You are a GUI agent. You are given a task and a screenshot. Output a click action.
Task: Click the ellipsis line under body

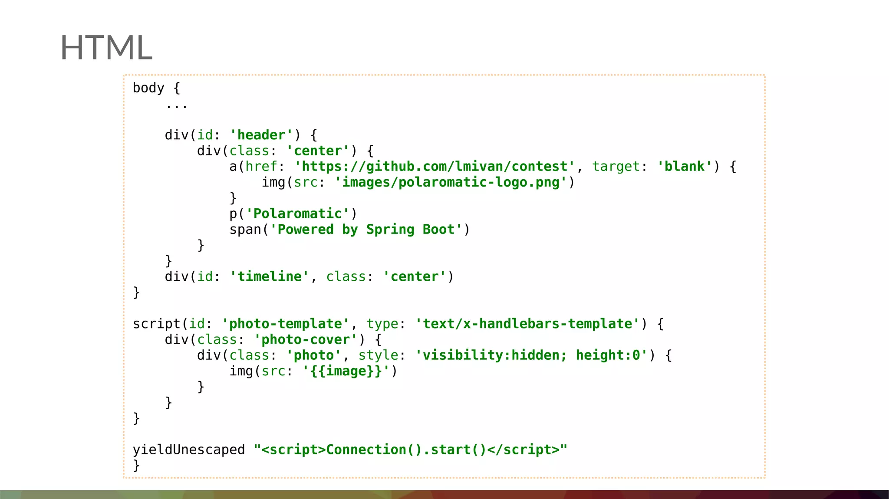coord(177,105)
